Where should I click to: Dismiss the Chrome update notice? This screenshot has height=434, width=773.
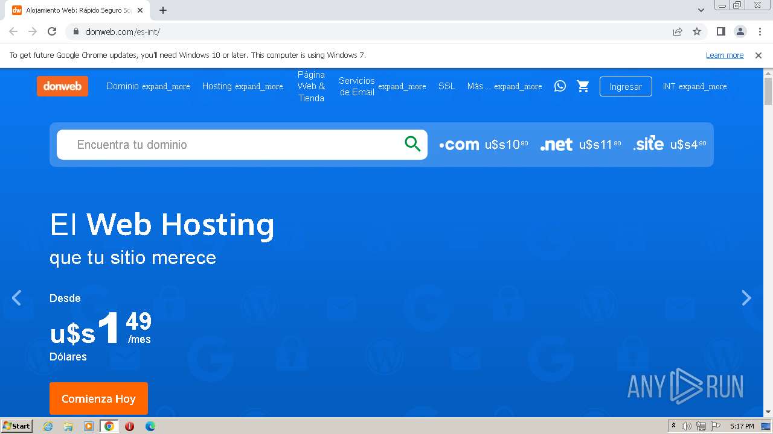pyautogui.click(x=759, y=55)
